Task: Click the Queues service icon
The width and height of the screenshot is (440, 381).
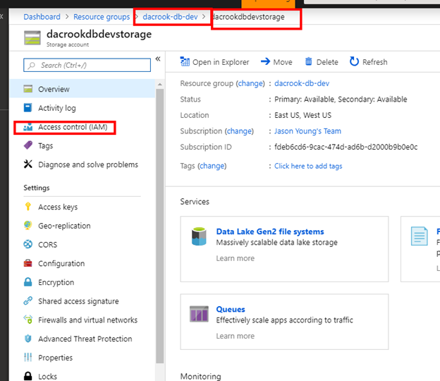Action: point(199,314)
